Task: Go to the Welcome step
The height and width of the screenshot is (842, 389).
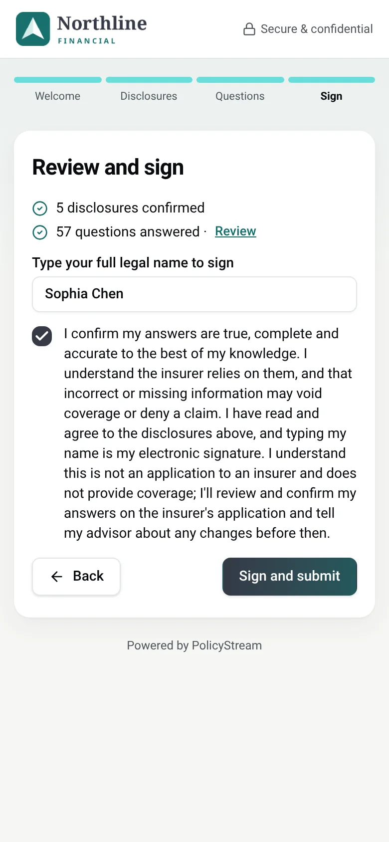Action: pos(58,96)
